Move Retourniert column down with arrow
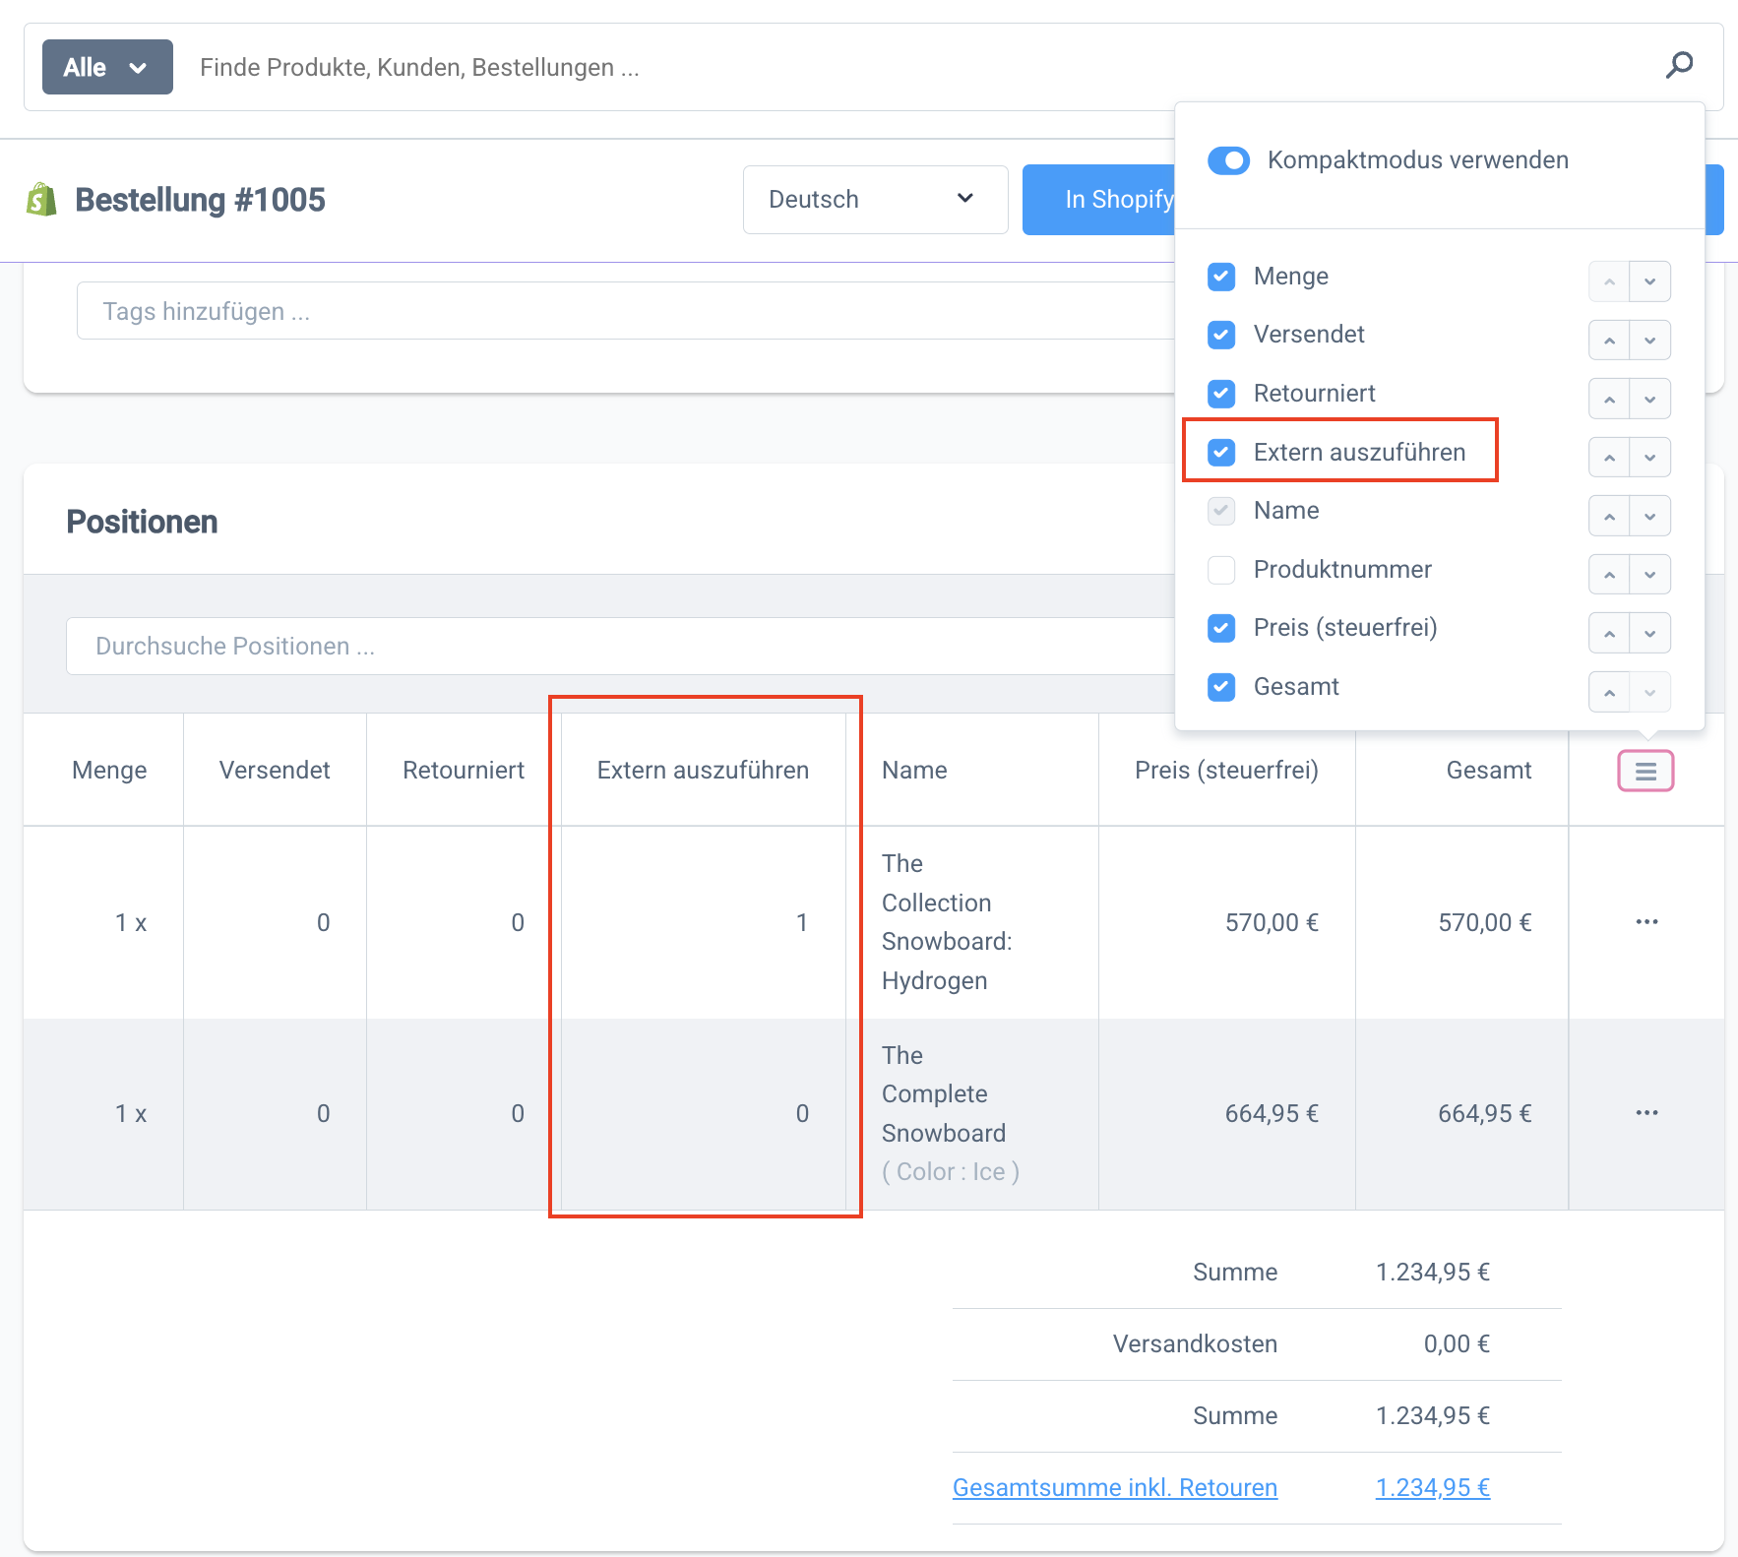 [1650, 400]
